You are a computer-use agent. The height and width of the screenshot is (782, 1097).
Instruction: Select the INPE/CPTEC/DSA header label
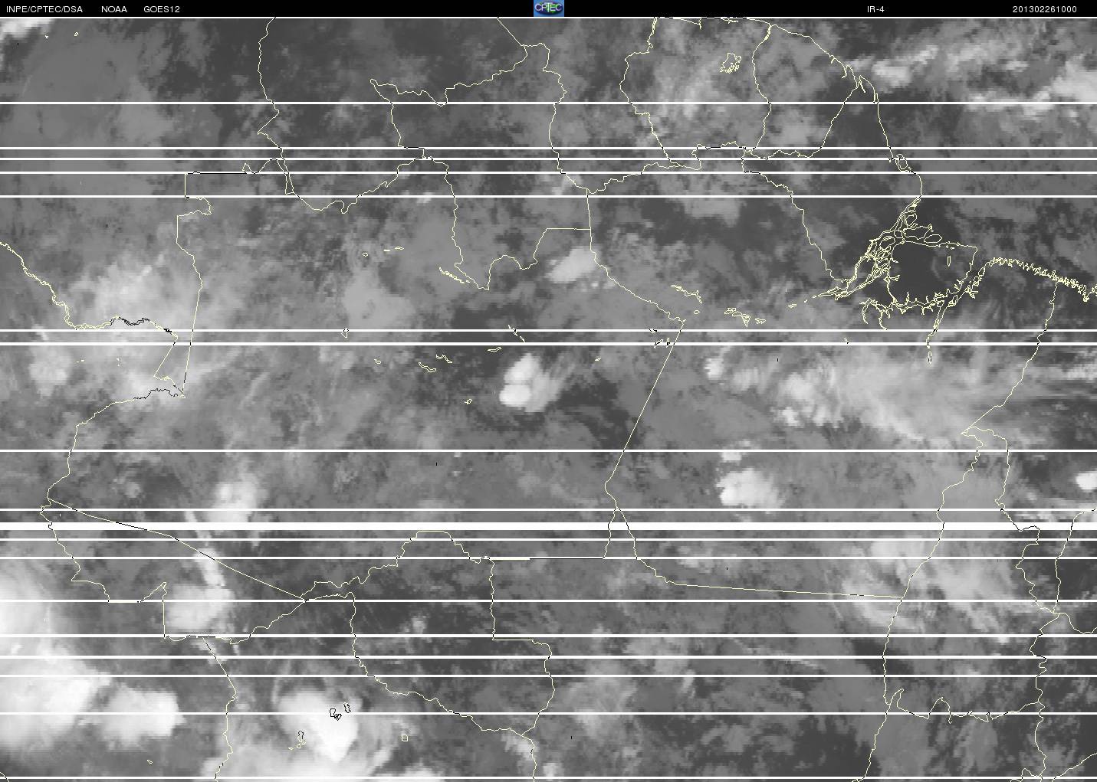coord(44,9)
